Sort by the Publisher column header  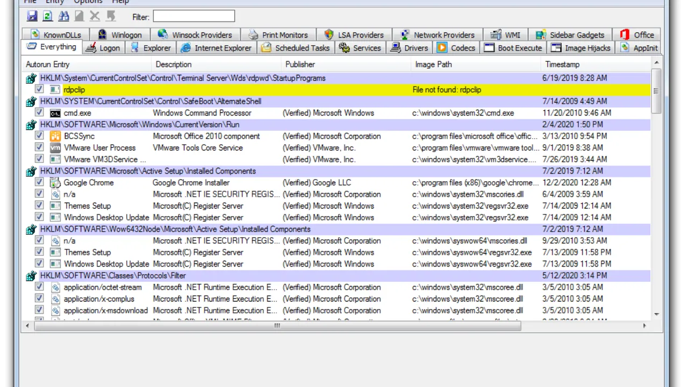[346, 64]
